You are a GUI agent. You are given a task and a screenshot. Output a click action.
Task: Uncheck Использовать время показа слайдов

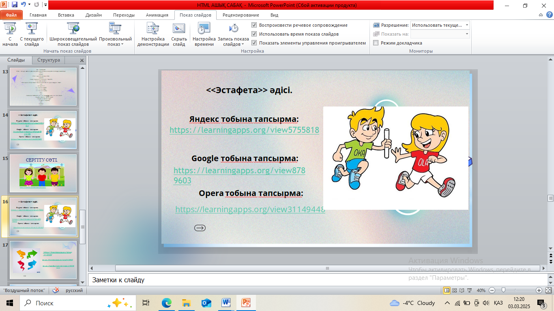(x=254, y=34)
